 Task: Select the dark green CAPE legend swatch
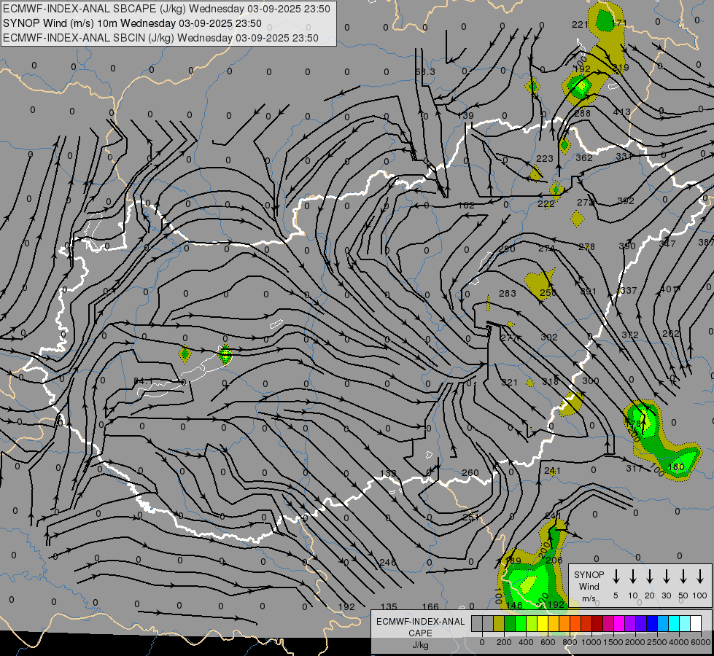[x=510, y=624]
